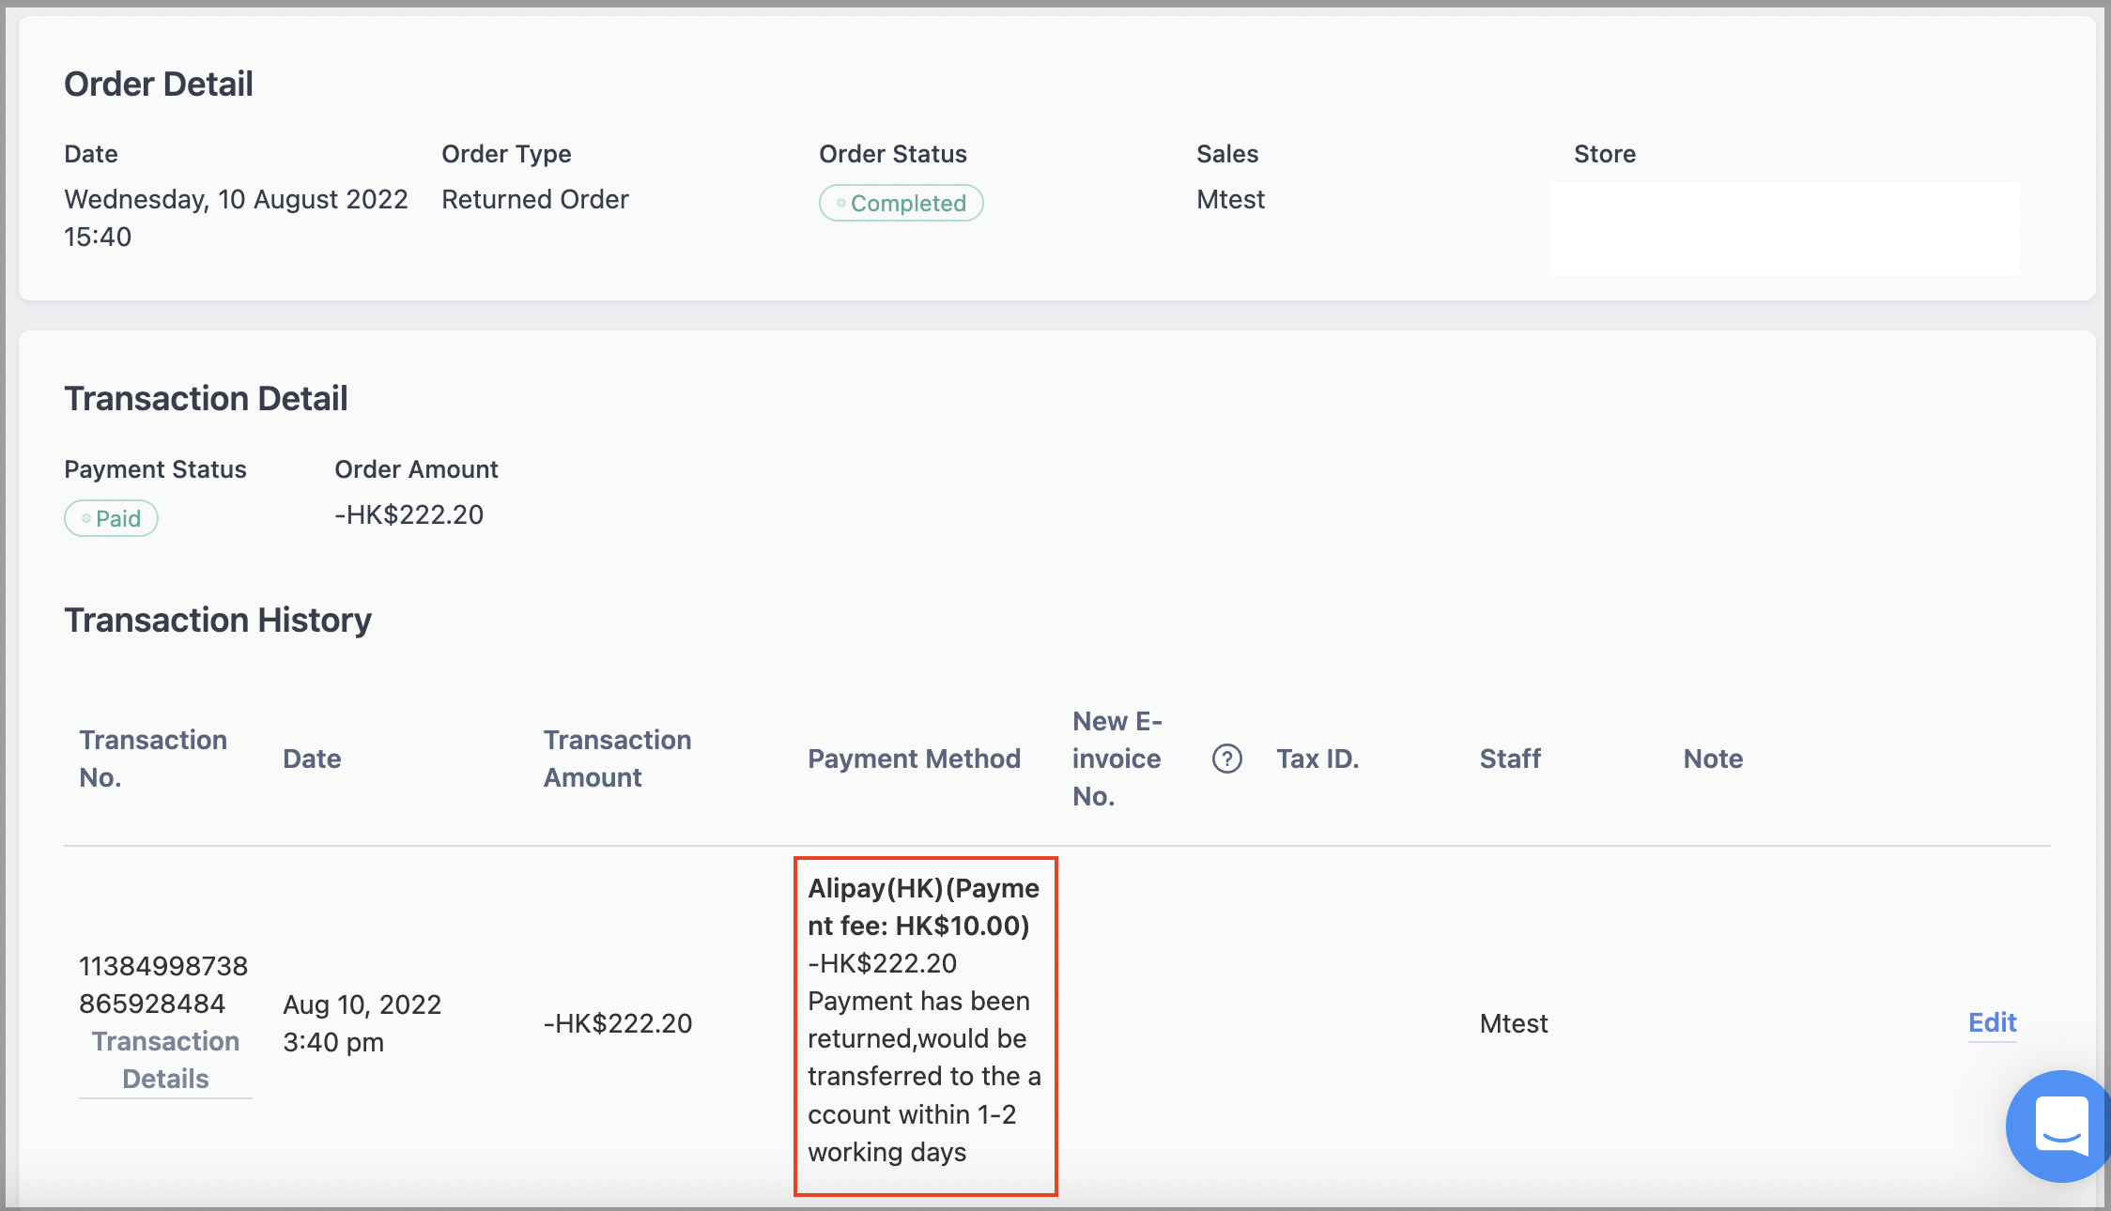
Task: Click the transaction number 11384998738865928484
Action: 163,985
